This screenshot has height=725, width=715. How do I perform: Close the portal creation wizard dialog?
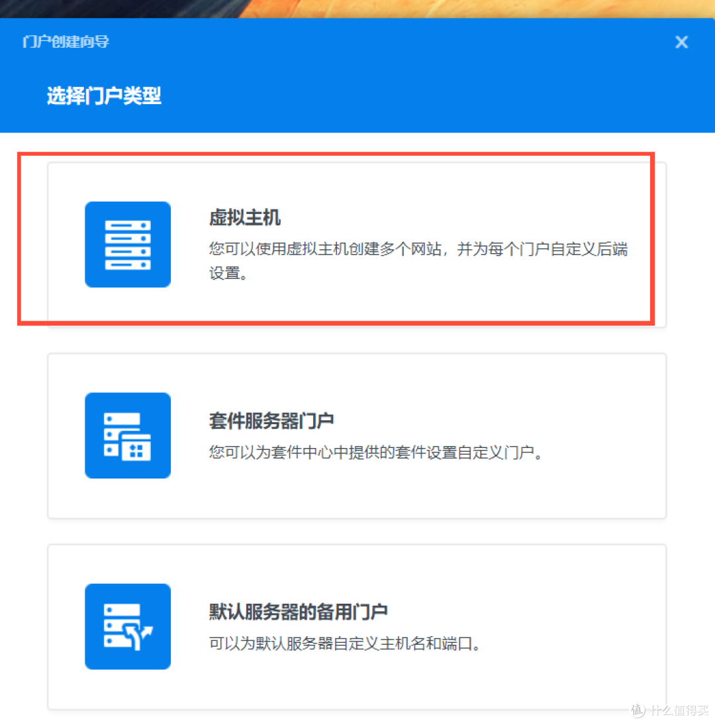click(x=681, y=42)
